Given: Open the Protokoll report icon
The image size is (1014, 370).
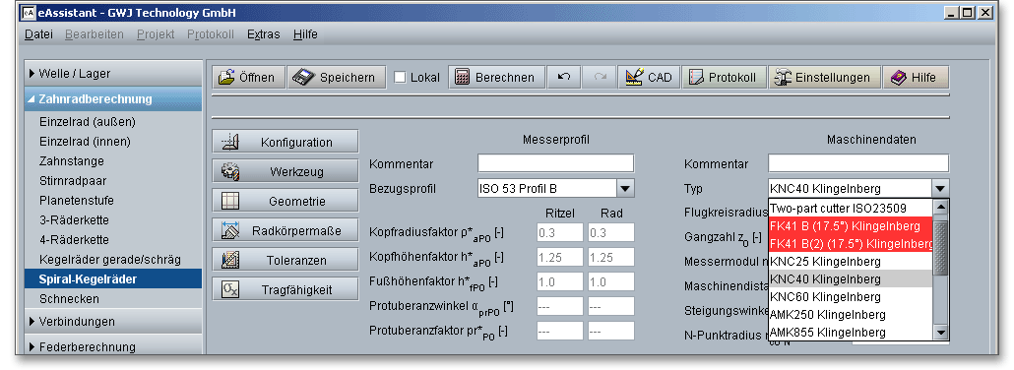Looking at the screenshot, I should coord(696,77).
